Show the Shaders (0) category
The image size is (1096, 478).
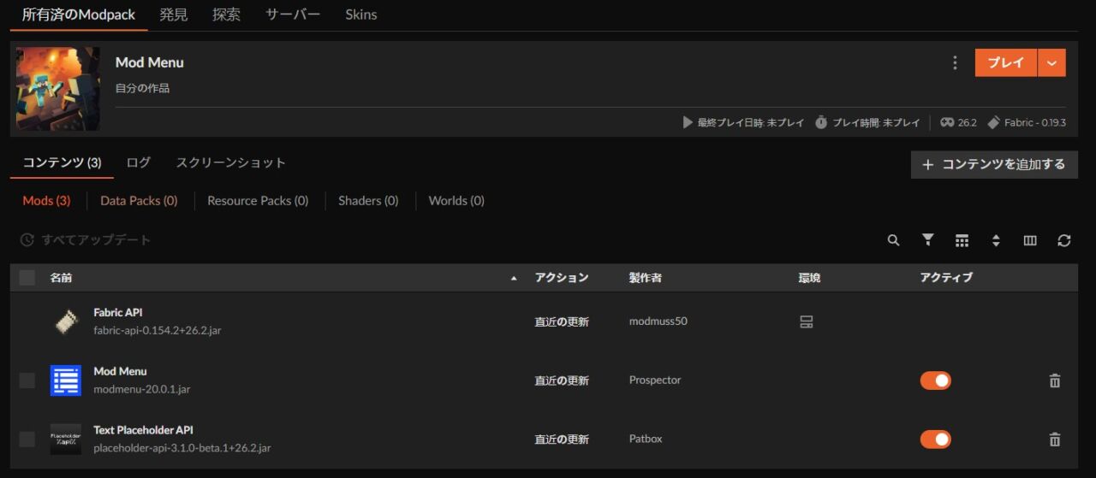pos(368,201)
